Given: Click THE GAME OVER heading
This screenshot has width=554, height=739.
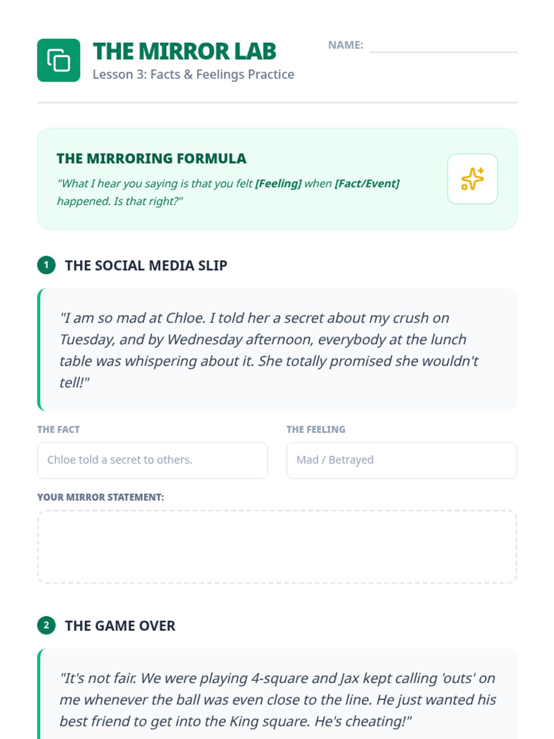Looking at the screenshot, I should 120,626.
